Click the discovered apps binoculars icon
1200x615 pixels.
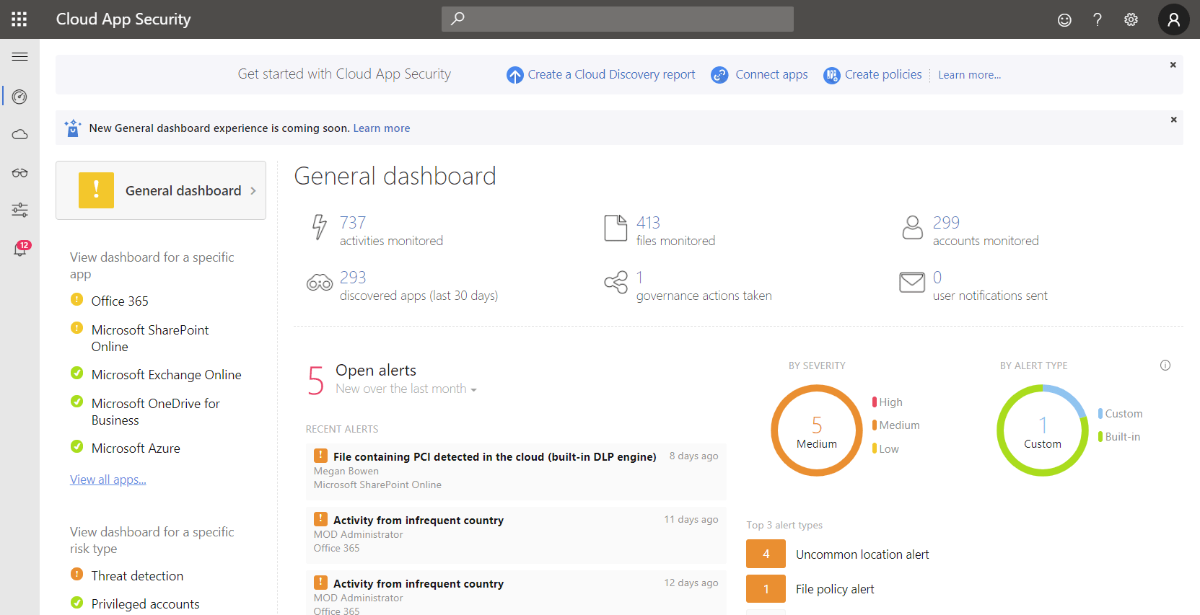[320, 283]
